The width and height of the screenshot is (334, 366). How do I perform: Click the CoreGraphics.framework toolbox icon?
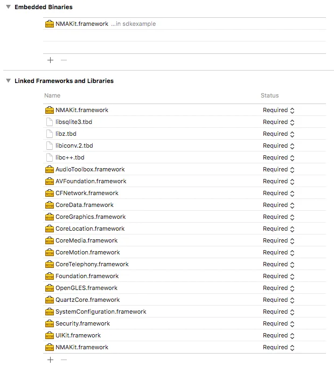pos(50,217)
